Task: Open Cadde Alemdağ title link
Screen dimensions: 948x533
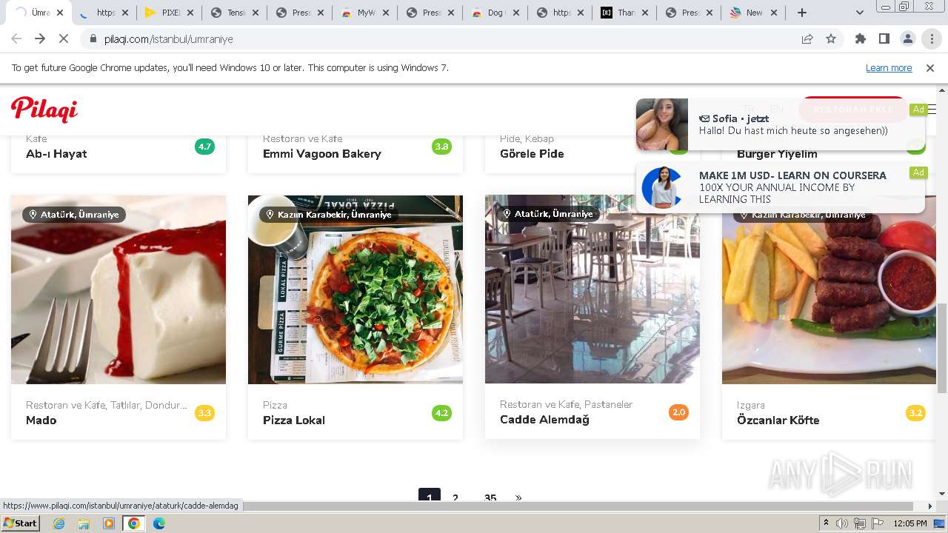Action: 544,420
